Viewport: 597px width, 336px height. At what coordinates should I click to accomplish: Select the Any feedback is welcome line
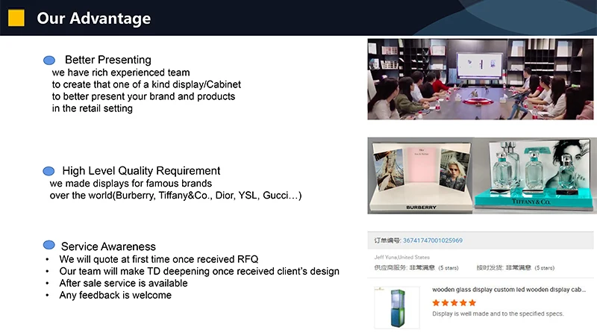click(x=115, y=295)
